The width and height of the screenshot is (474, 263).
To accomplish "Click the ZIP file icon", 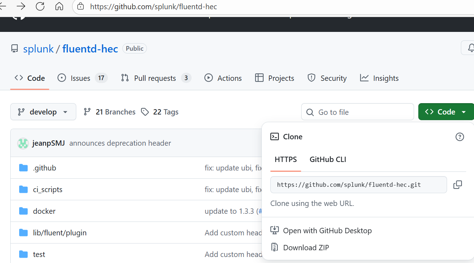I will (274, 247).
